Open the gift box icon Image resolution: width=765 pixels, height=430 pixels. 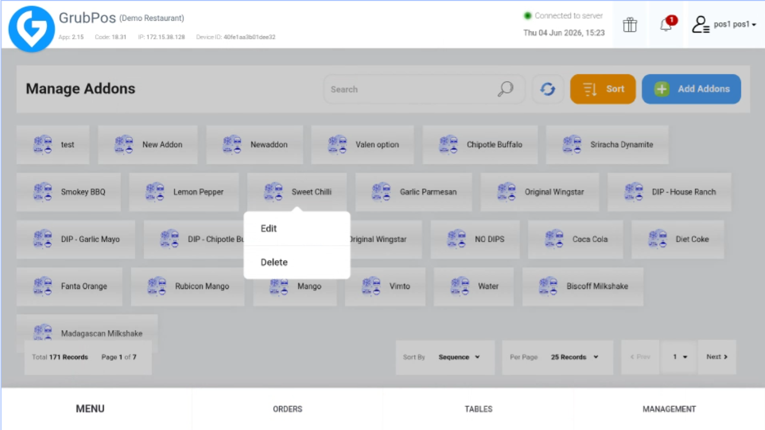630,25
